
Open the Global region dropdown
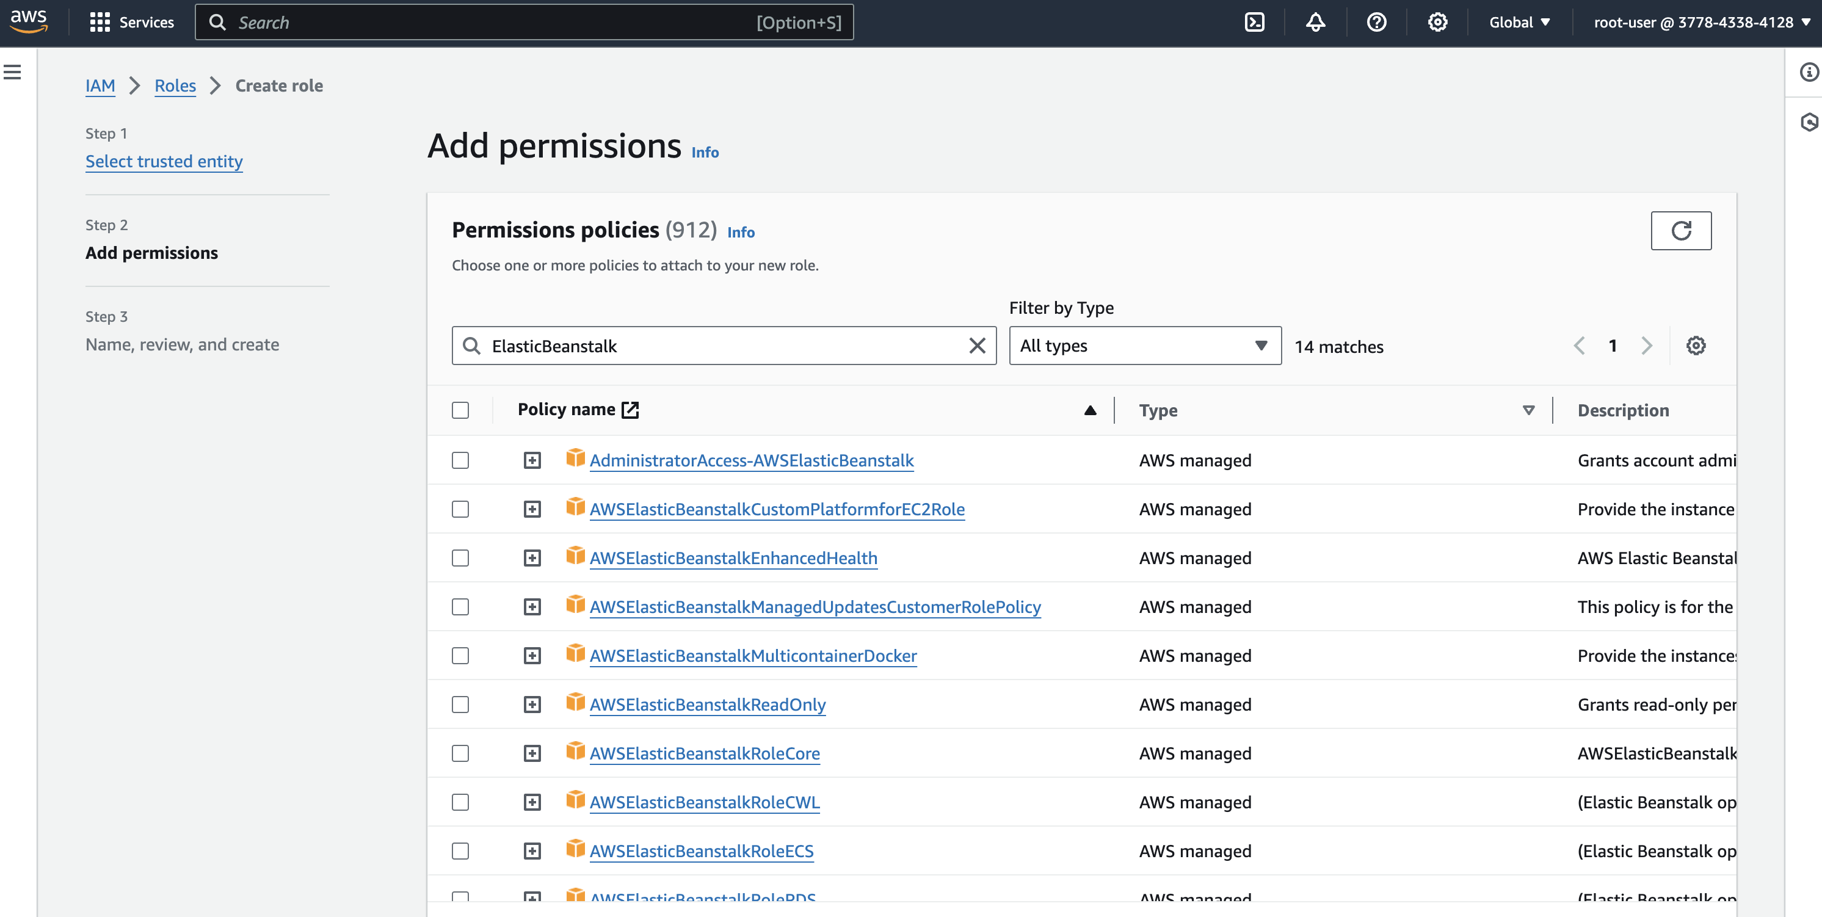[1519, 23]
